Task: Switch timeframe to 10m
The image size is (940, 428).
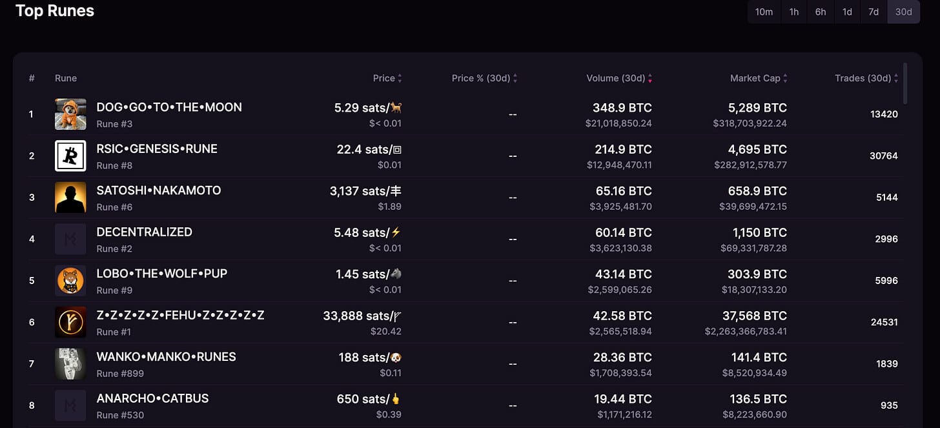Action: coord(764,12)
